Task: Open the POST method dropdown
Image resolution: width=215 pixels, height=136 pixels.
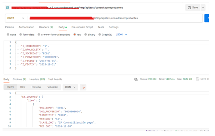Action: [16, 18]
